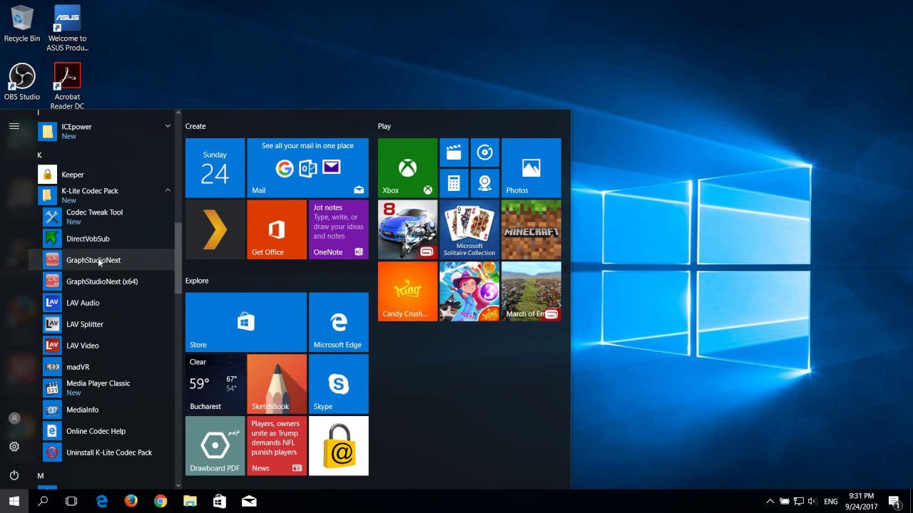This screenshot has width=913, height=513.
Task: Collapse the K-Lite Codec Pack folder
Action: tap(101, 195)
